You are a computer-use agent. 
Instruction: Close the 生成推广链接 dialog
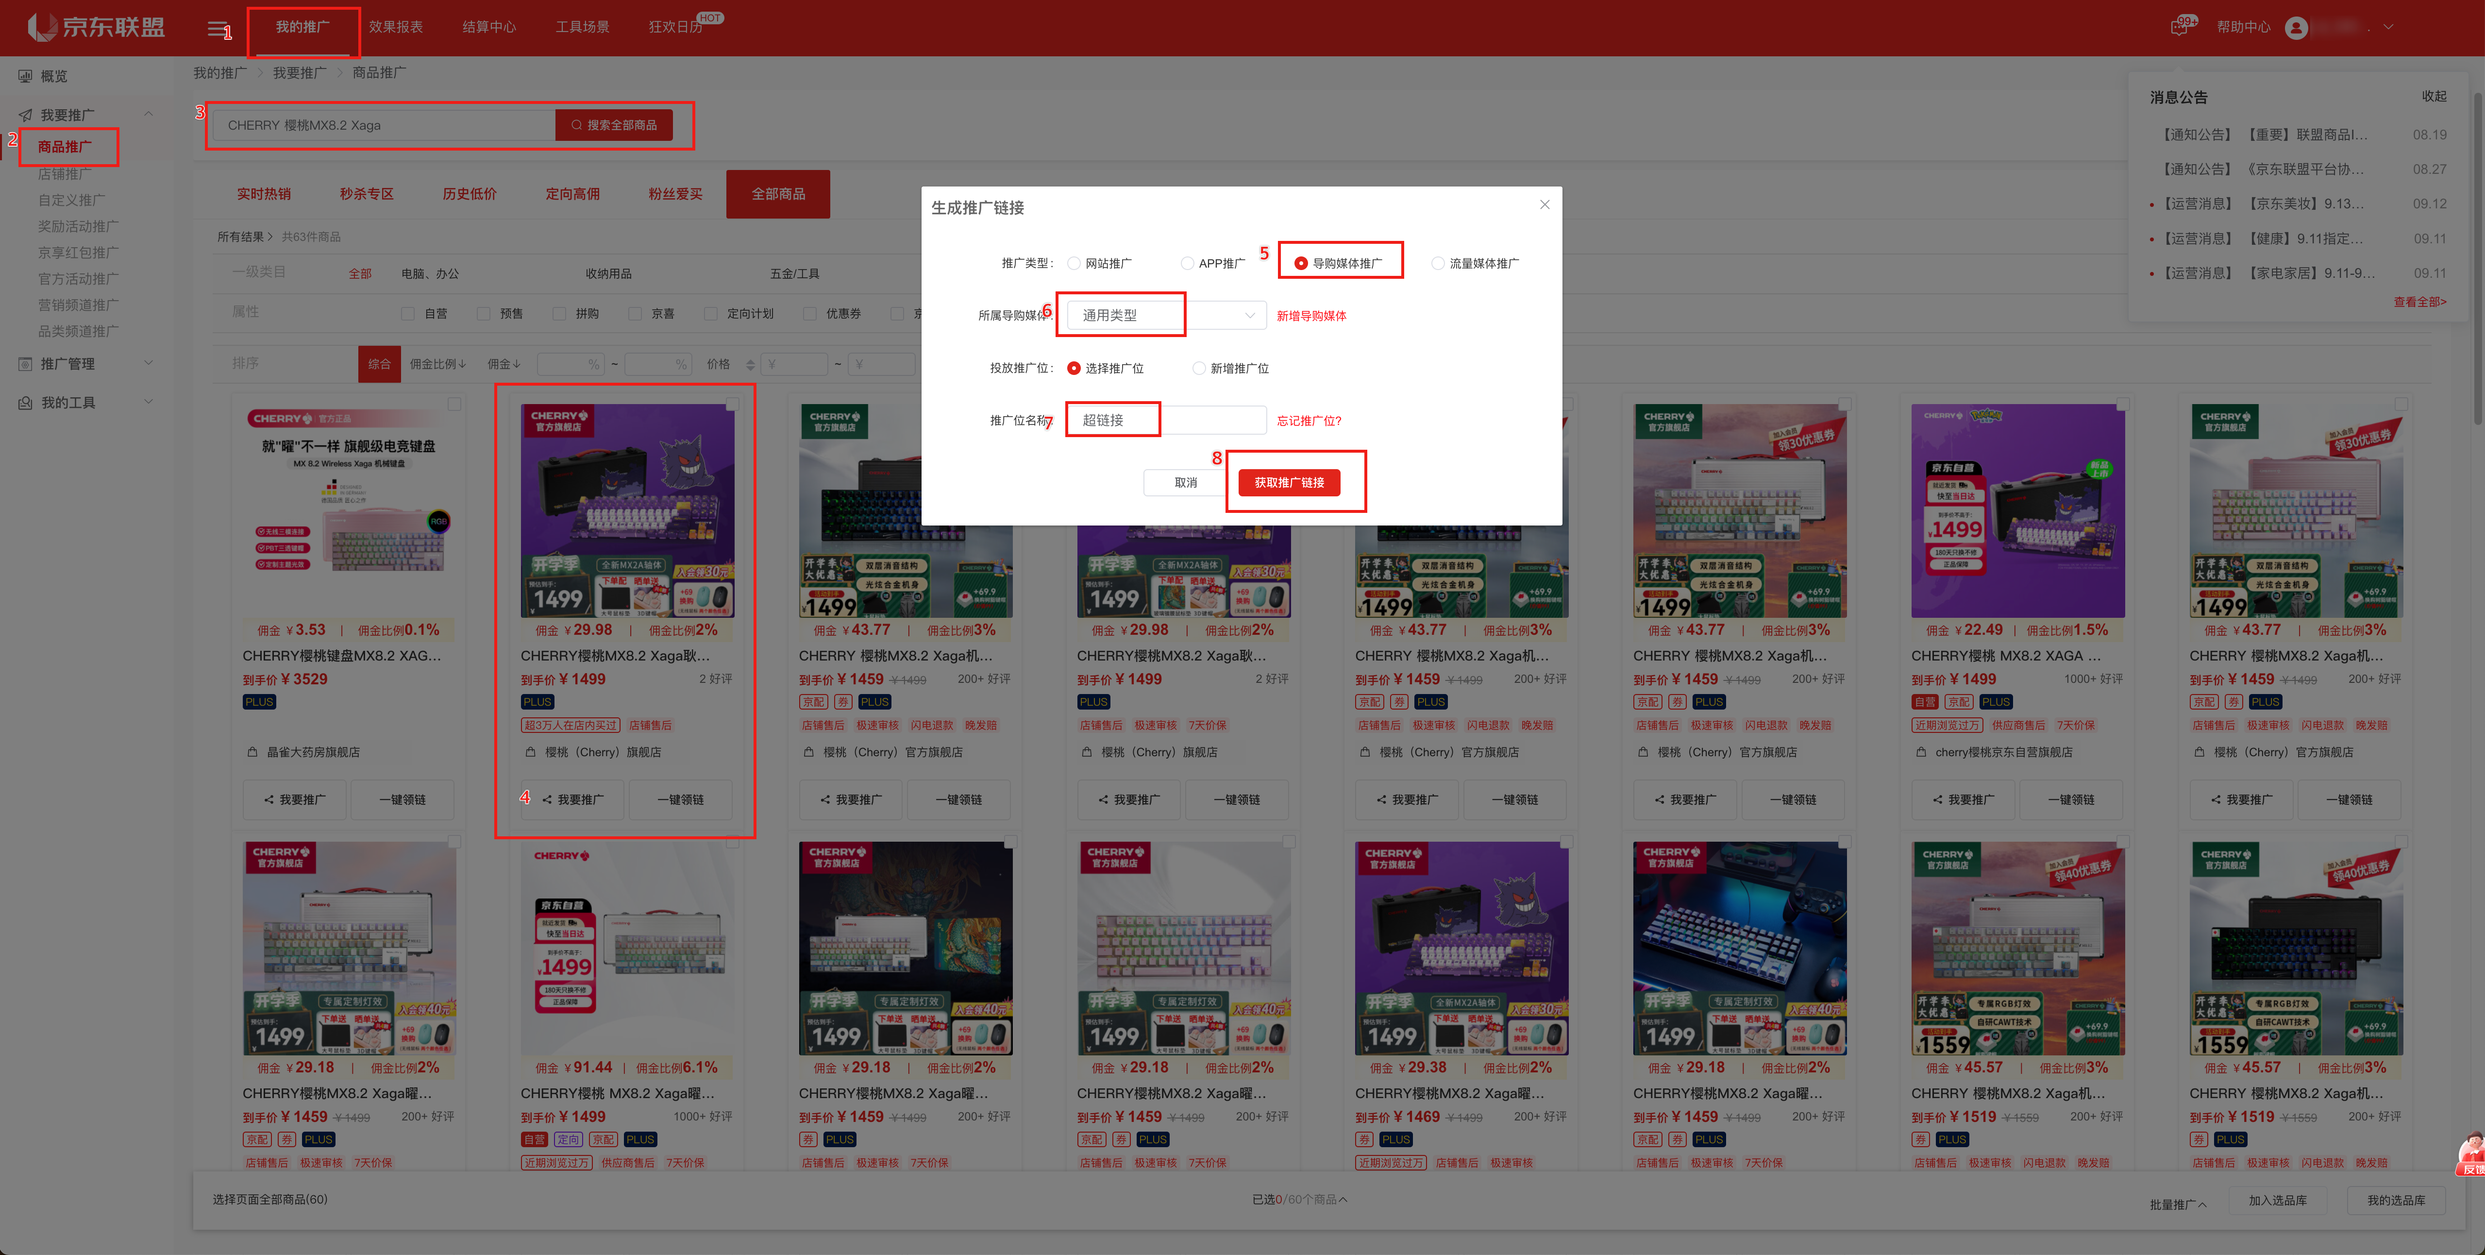click(1545, 204)
